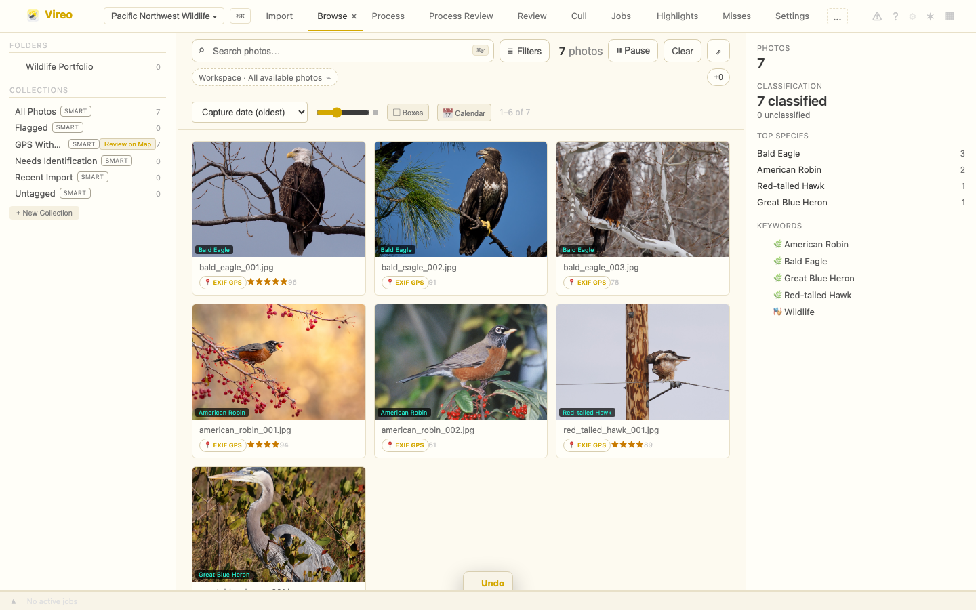Image resolution: width=976 pixels, height=610 pixels.
Task: Open the Workspace · All available photos scope chip
Action: click(x=265, y=77)
